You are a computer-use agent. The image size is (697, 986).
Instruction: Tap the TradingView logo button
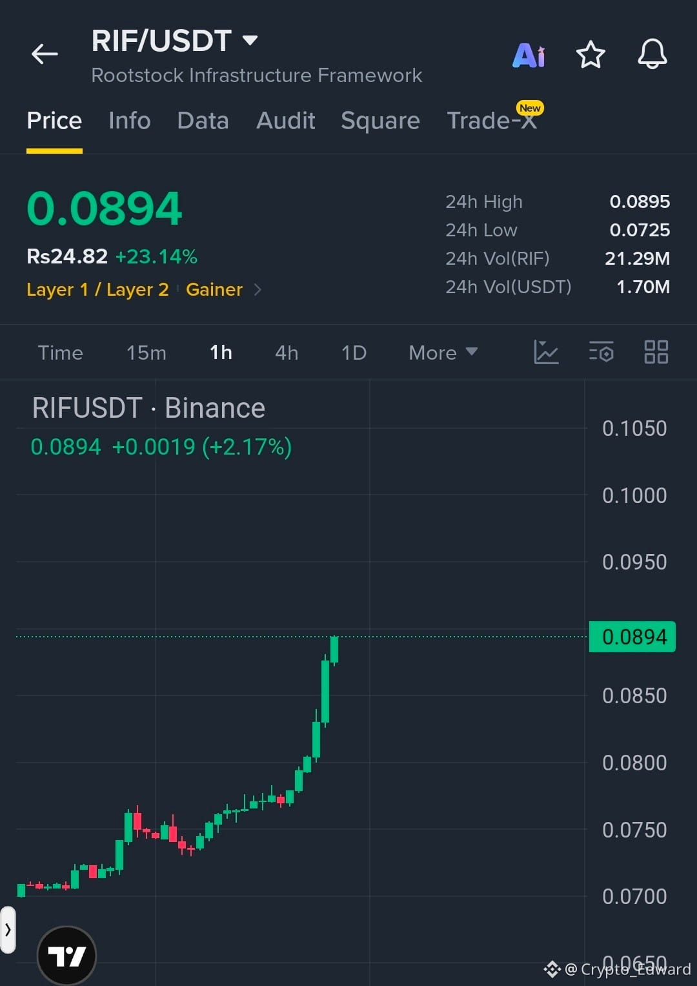(x=67, y=956)
